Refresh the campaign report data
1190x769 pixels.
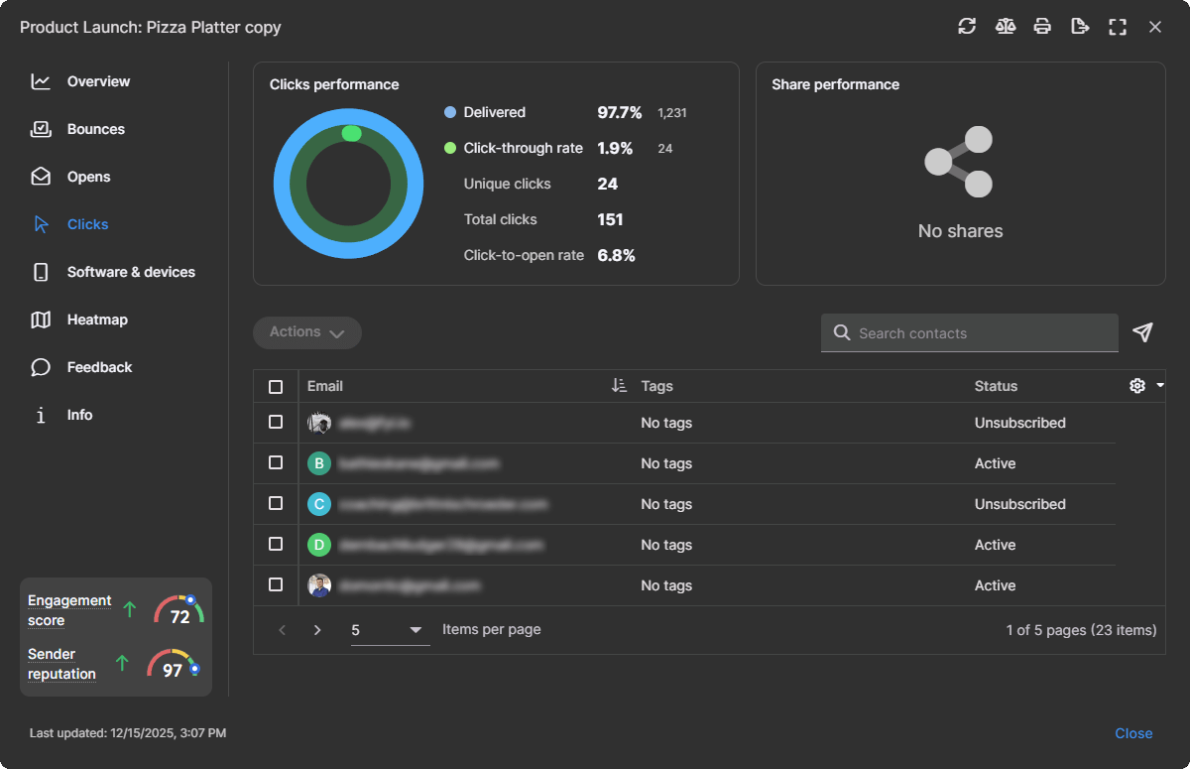click(x=967, y=27)
